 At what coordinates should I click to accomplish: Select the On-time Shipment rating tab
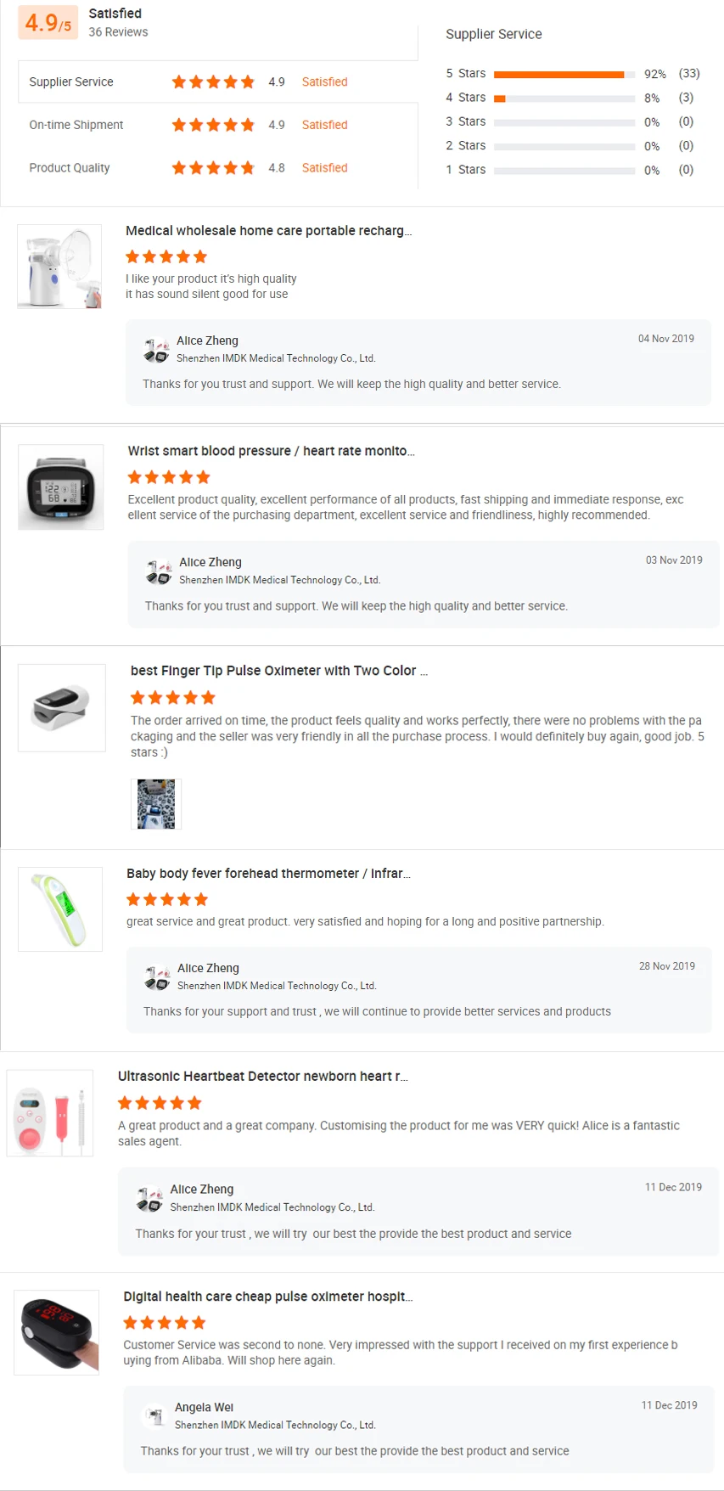click(76, 125)
